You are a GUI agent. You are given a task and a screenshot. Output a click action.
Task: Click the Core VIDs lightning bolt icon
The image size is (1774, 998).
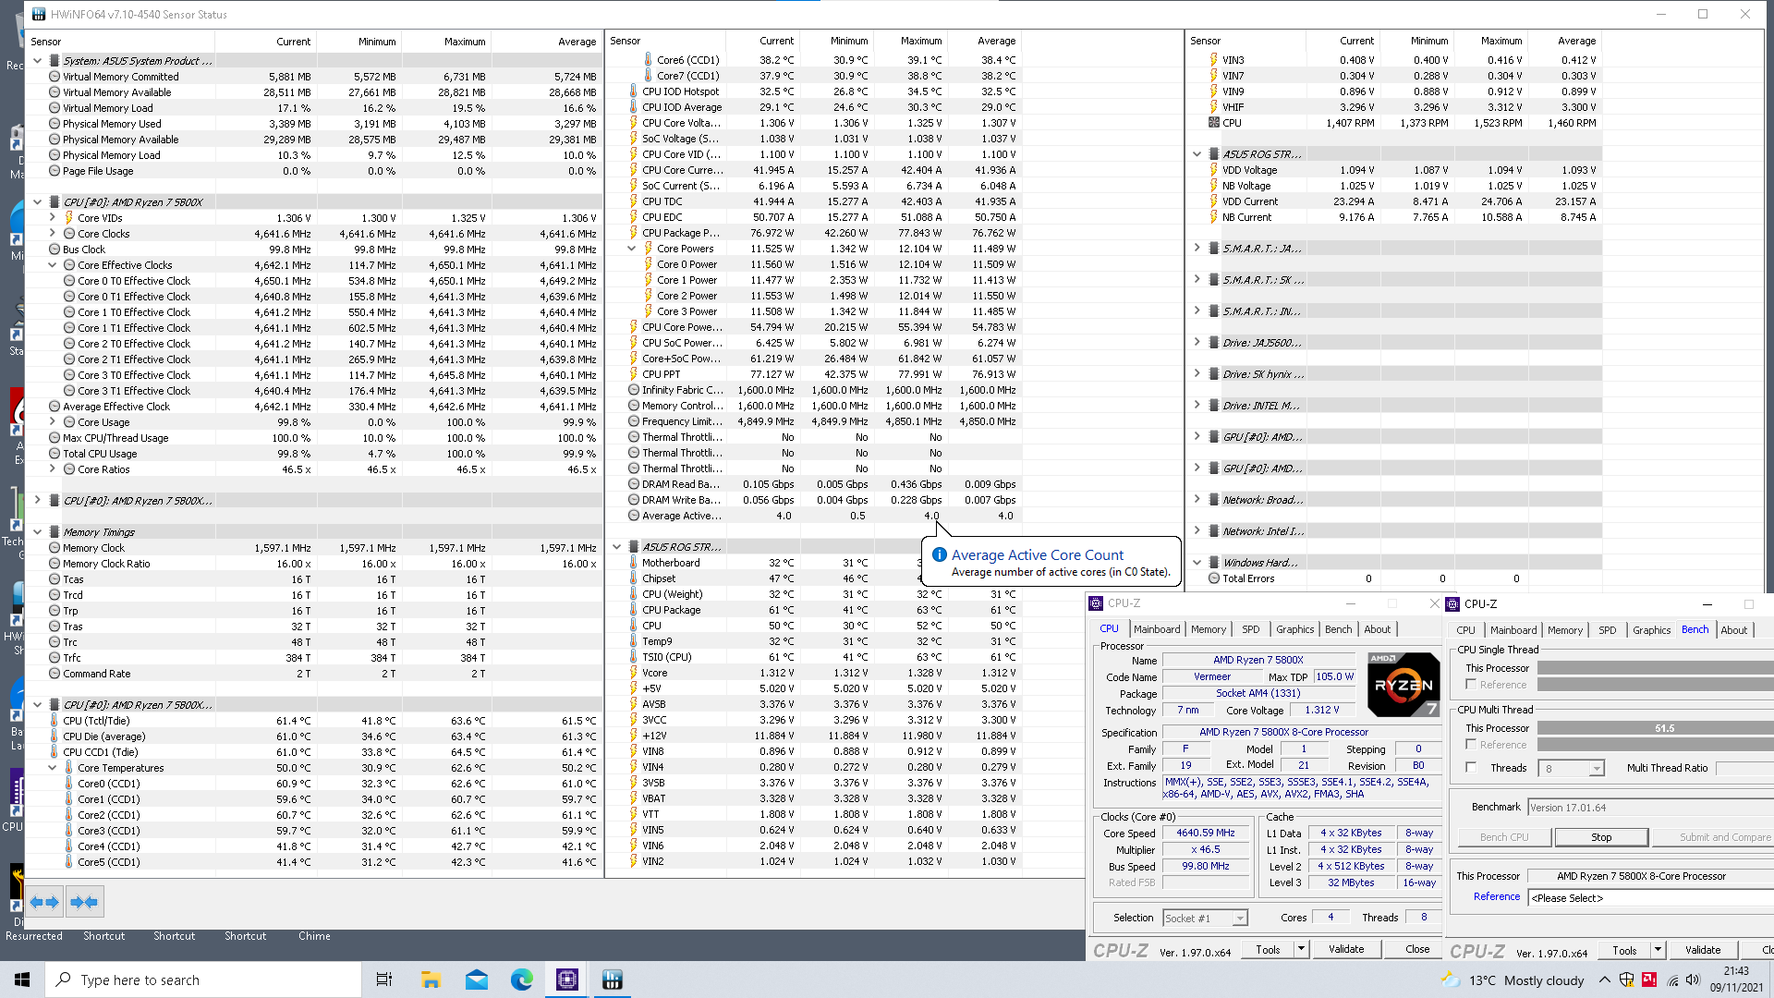click(69, 218)
